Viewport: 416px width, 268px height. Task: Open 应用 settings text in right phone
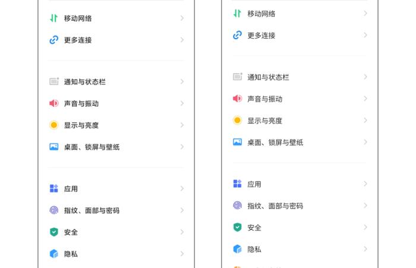tap(254, 184)
